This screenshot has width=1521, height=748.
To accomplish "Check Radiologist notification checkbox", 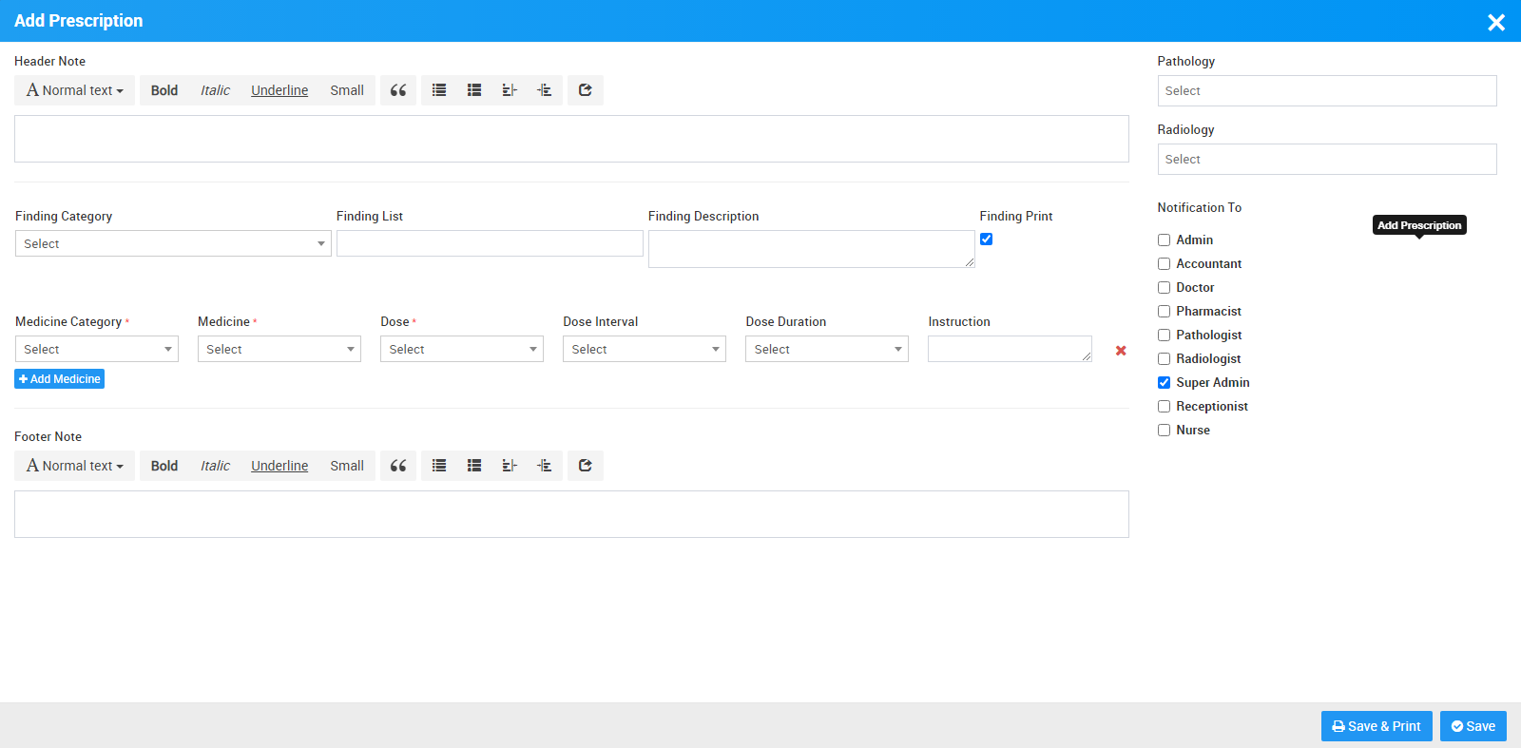I will click(x=1164, y=359).
